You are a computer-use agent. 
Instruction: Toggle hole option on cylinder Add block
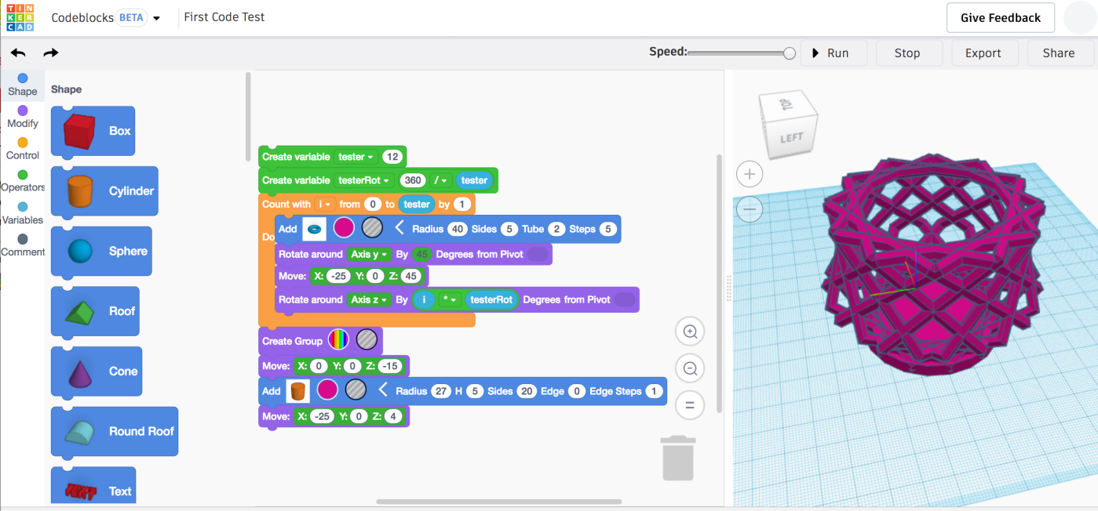point(356,390)
